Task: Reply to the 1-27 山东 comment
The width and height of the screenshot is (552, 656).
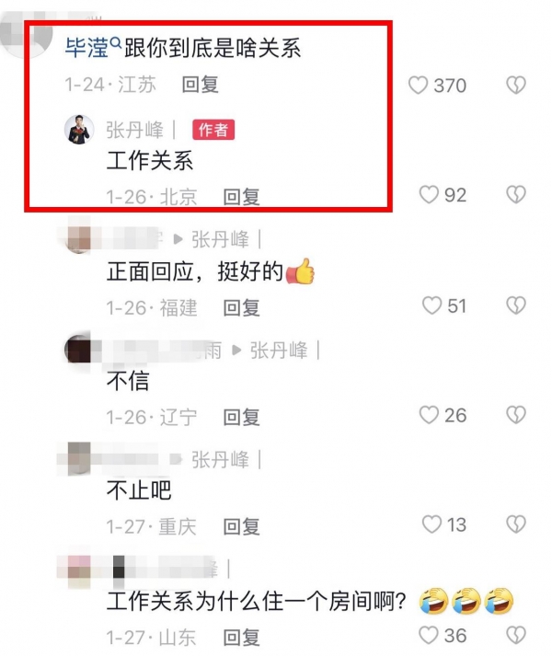Action: click(241, 638)
